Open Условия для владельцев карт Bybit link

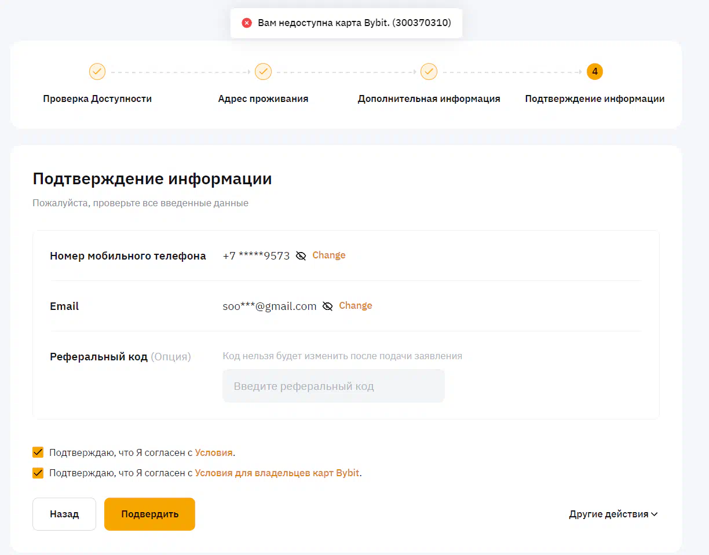point(277,473)
